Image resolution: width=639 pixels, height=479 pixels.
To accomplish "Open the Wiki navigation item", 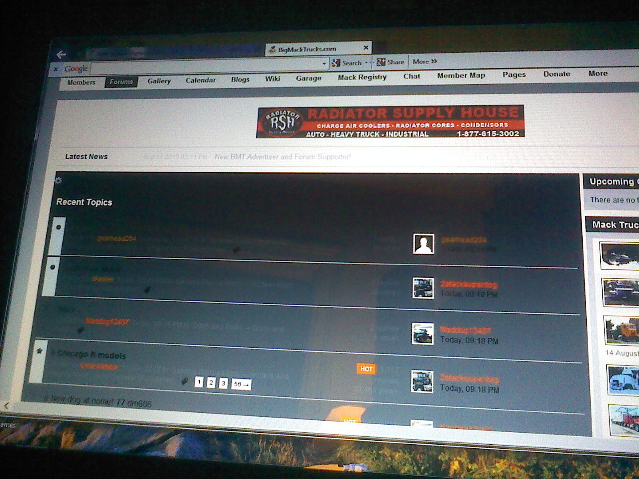I will [272, 79].
